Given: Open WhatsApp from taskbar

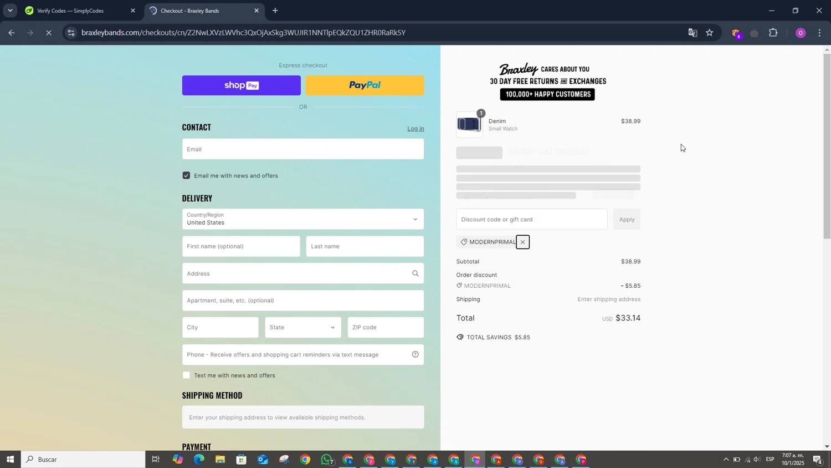Looking at the screenshot, I should click(327, 460).
